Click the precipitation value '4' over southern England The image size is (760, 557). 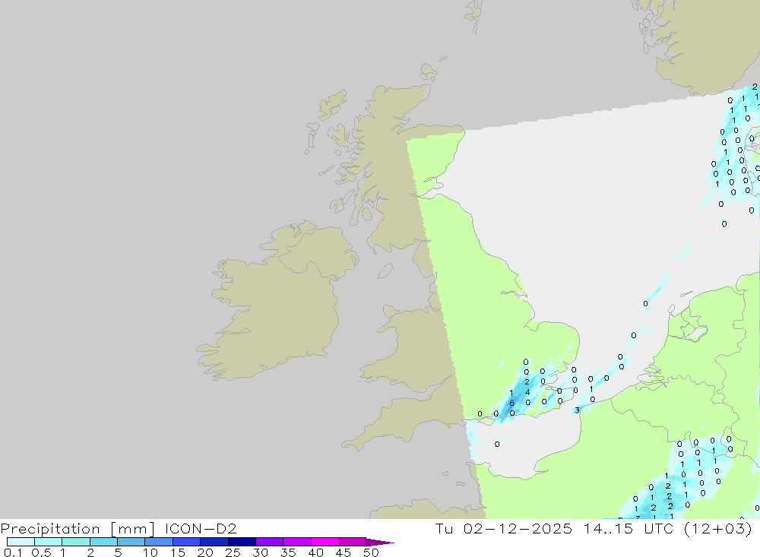527,392
